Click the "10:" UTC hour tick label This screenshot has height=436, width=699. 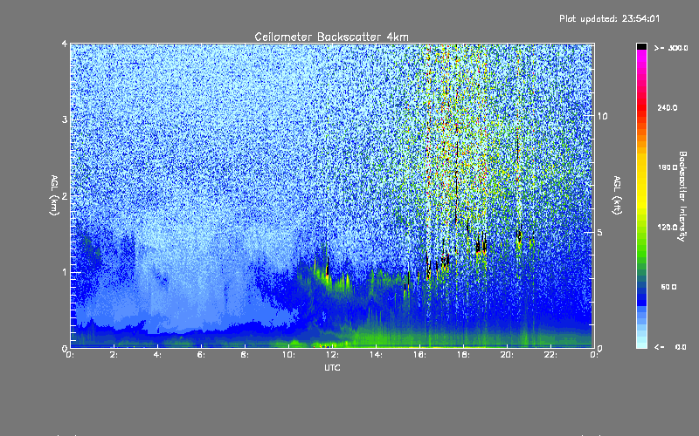[288, 355]
